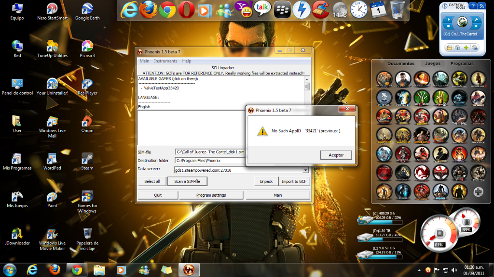Launch Portal 2 from the Juegos panel
This screenshot has width=494, height=277.
(x=403, y=98)
